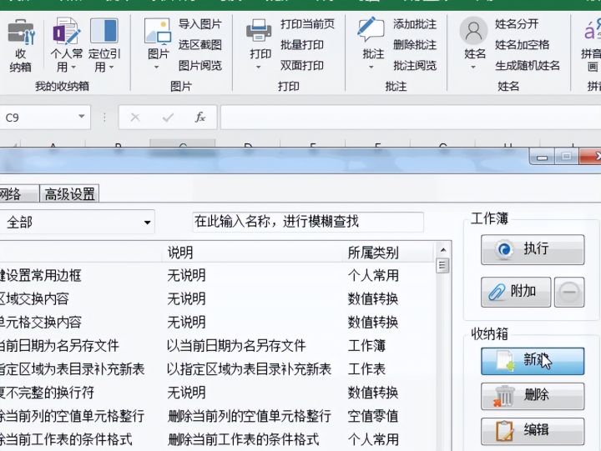Click 生成随机姓名 in the ribbon
Viewport: 601px width, 451px height.
click(x=528, y=66)
